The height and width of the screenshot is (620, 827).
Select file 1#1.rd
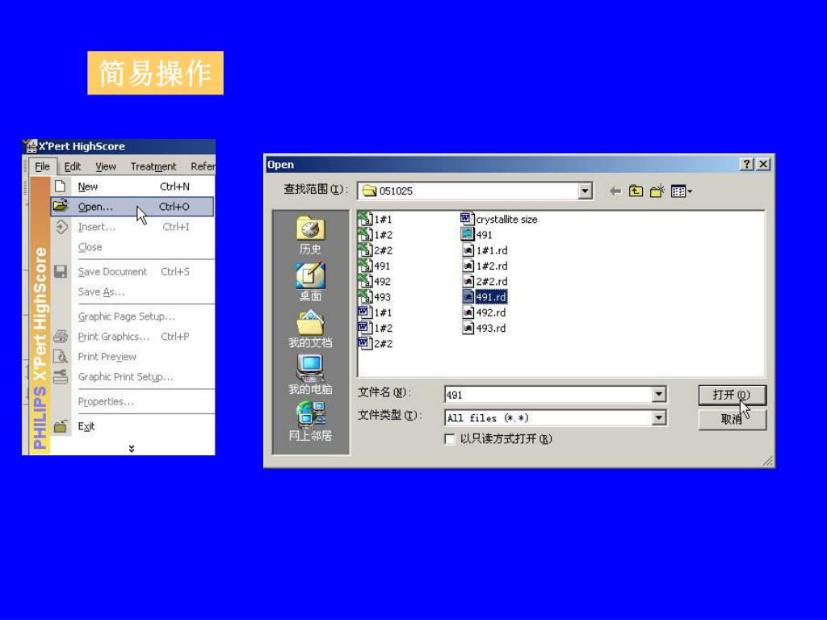485,250
